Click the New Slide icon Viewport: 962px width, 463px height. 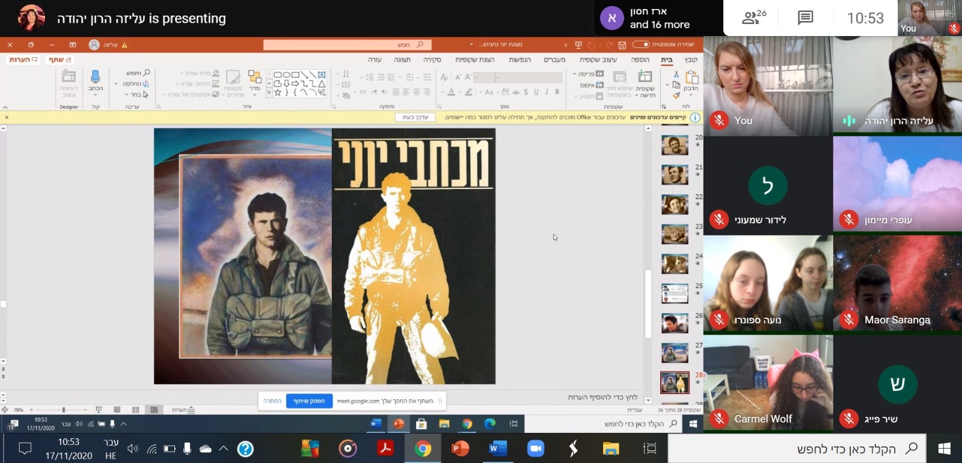click(x=645, y=76)
